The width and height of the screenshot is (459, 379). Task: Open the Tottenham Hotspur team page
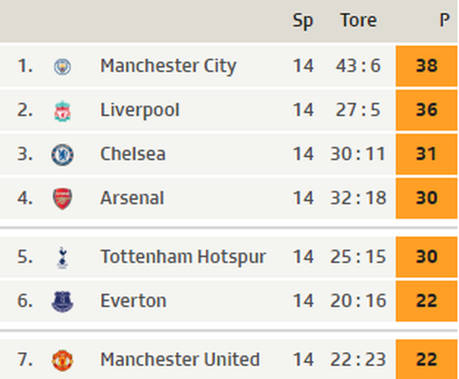[x=183, y=257]
